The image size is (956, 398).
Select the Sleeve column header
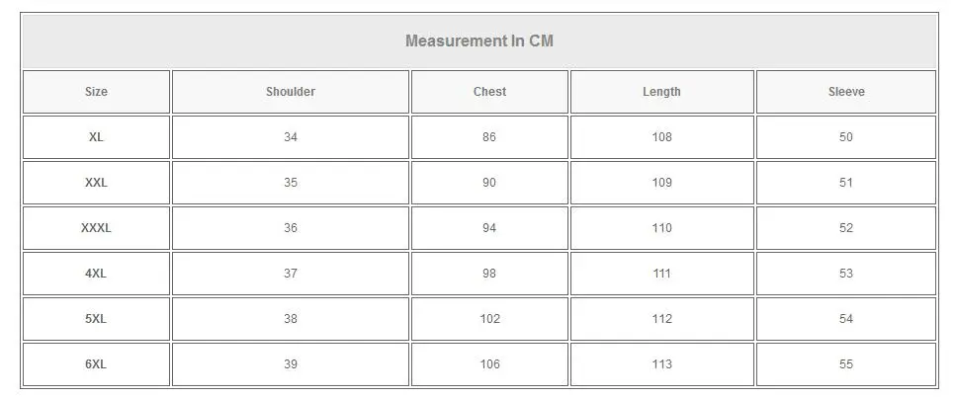[846, 92]
